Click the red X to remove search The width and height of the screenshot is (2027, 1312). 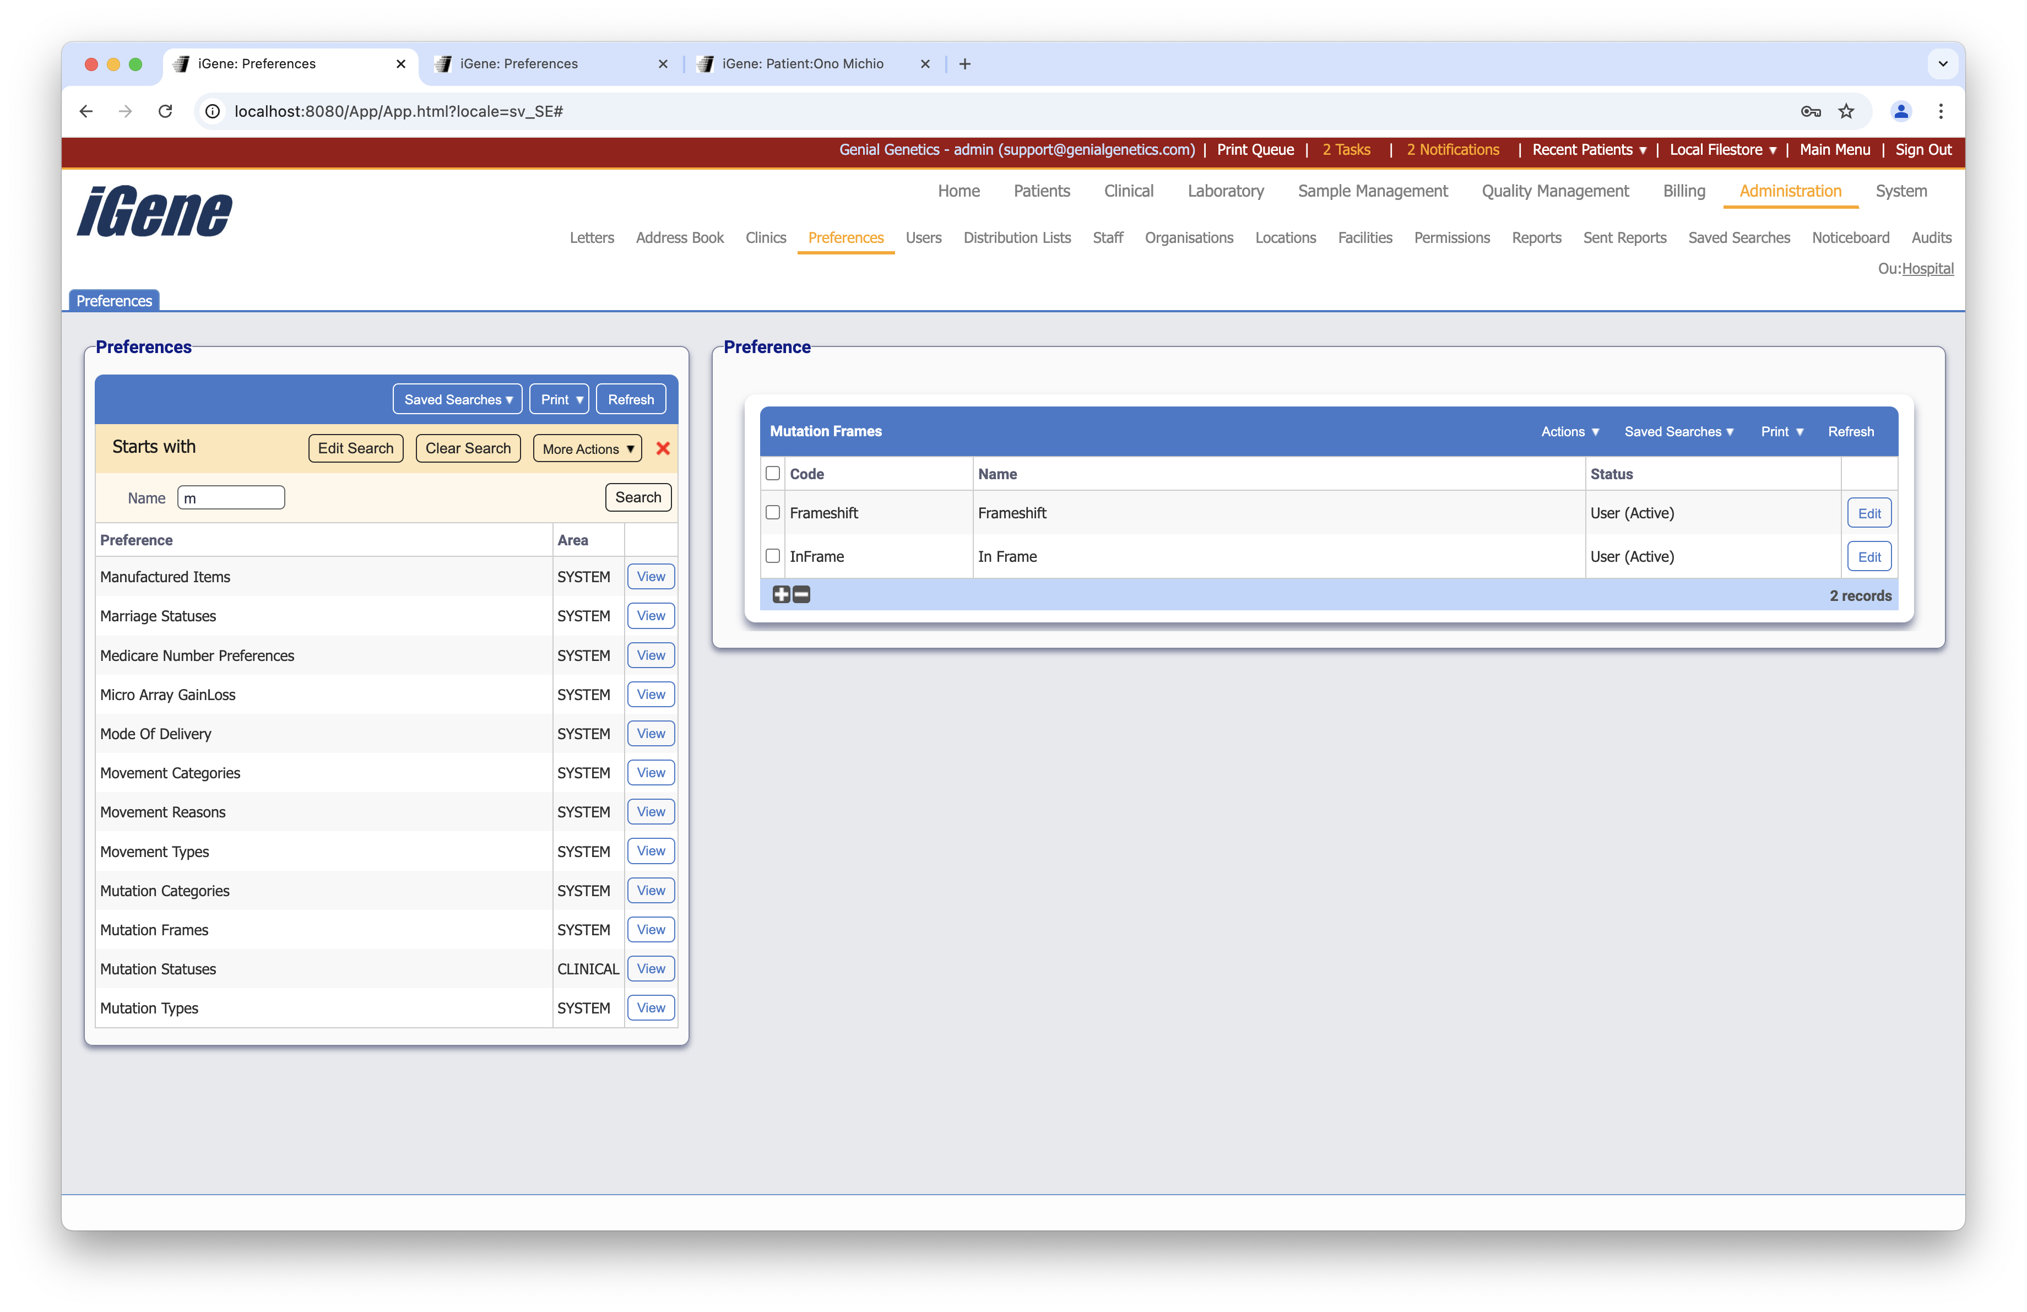click(x=663, y=449)
